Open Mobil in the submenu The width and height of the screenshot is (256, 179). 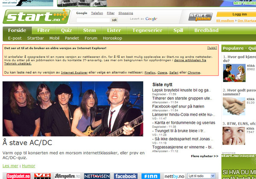54,38
